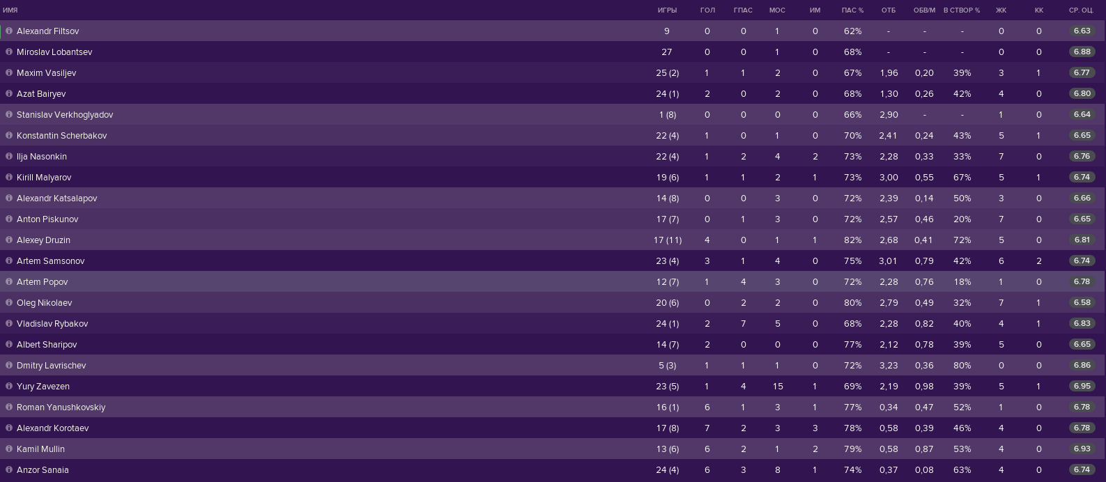Open info icon beside Artem Samsonov

9,261
